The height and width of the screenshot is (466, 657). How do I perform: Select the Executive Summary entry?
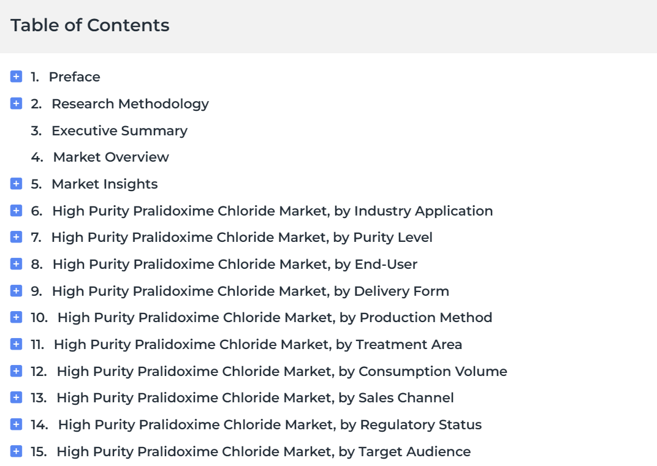point(120,130)
